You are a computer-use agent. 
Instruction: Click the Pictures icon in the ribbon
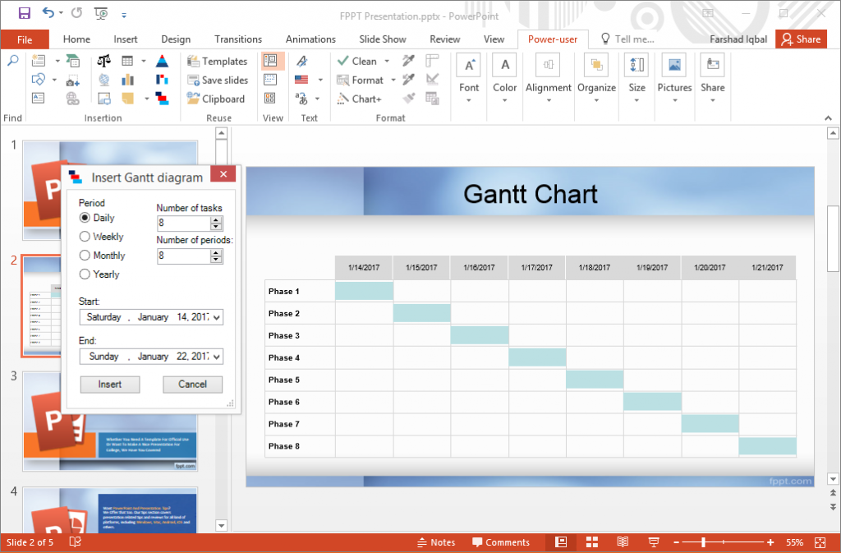[x=674, y=74]
